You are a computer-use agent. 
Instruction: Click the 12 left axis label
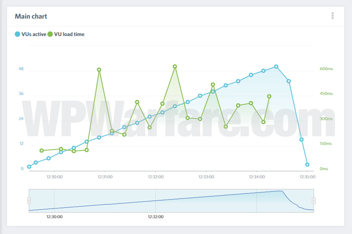point(21,143)
